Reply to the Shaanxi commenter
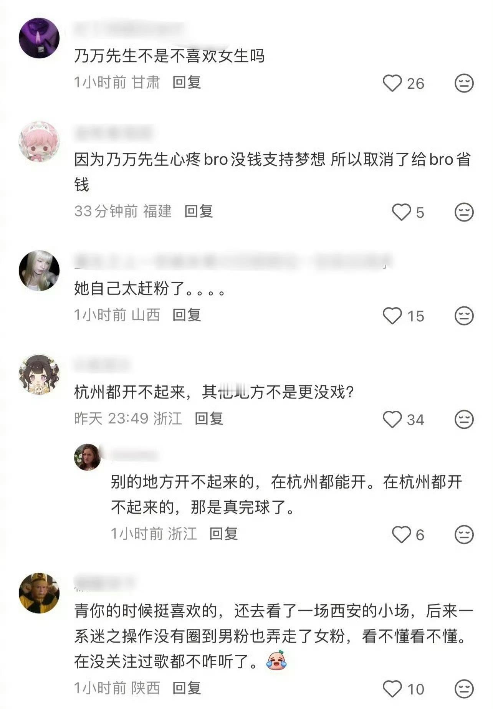The width and height of the screenshot is (493, 709). click(187, 688)
